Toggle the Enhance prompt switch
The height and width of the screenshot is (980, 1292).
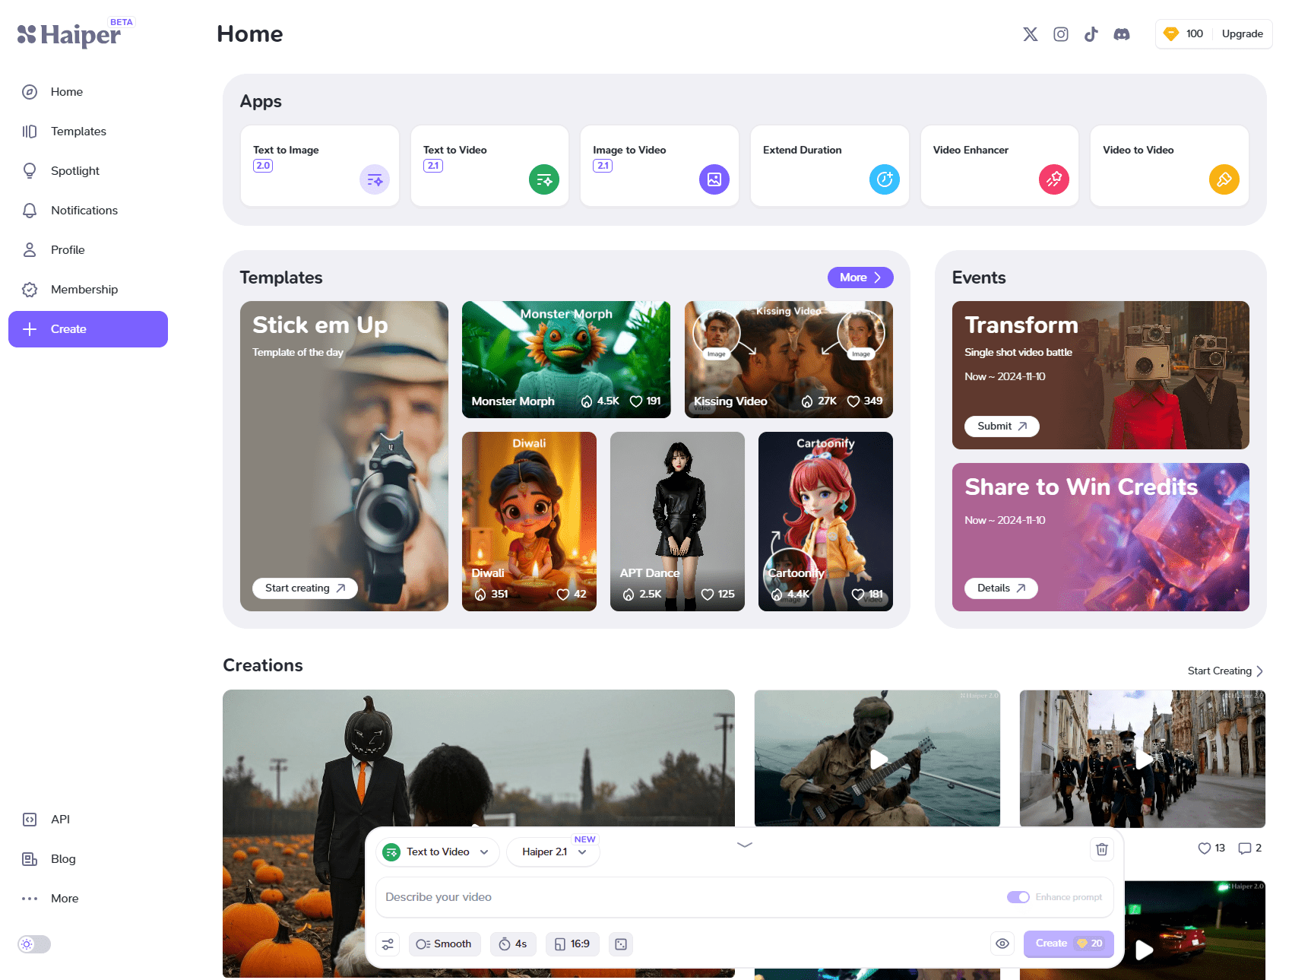pyautogui.click(x=1018, y=897)
